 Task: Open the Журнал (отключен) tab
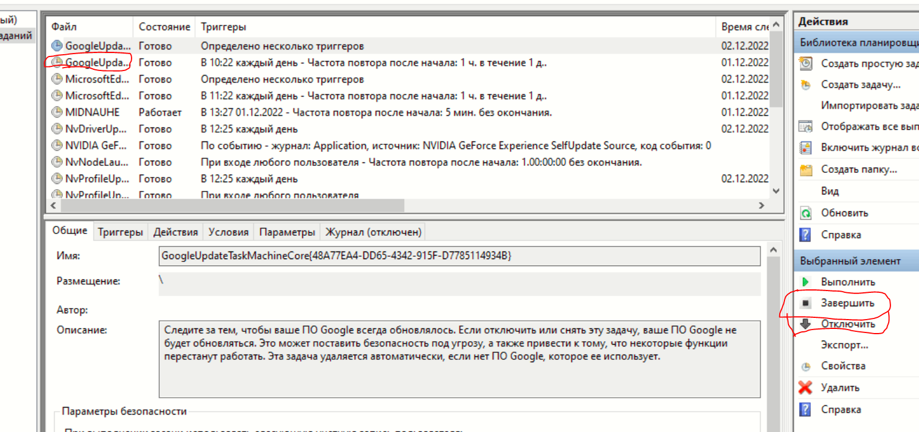point(373,232)
